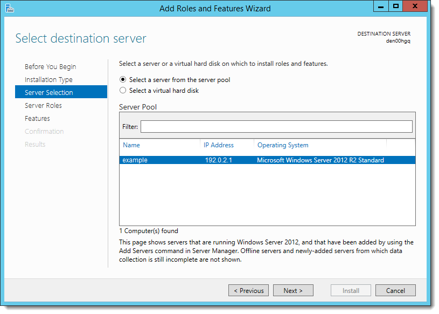Viewport: 439px width, 314px height.
Task: Go back with the Previous button
Action: point(249,290)
